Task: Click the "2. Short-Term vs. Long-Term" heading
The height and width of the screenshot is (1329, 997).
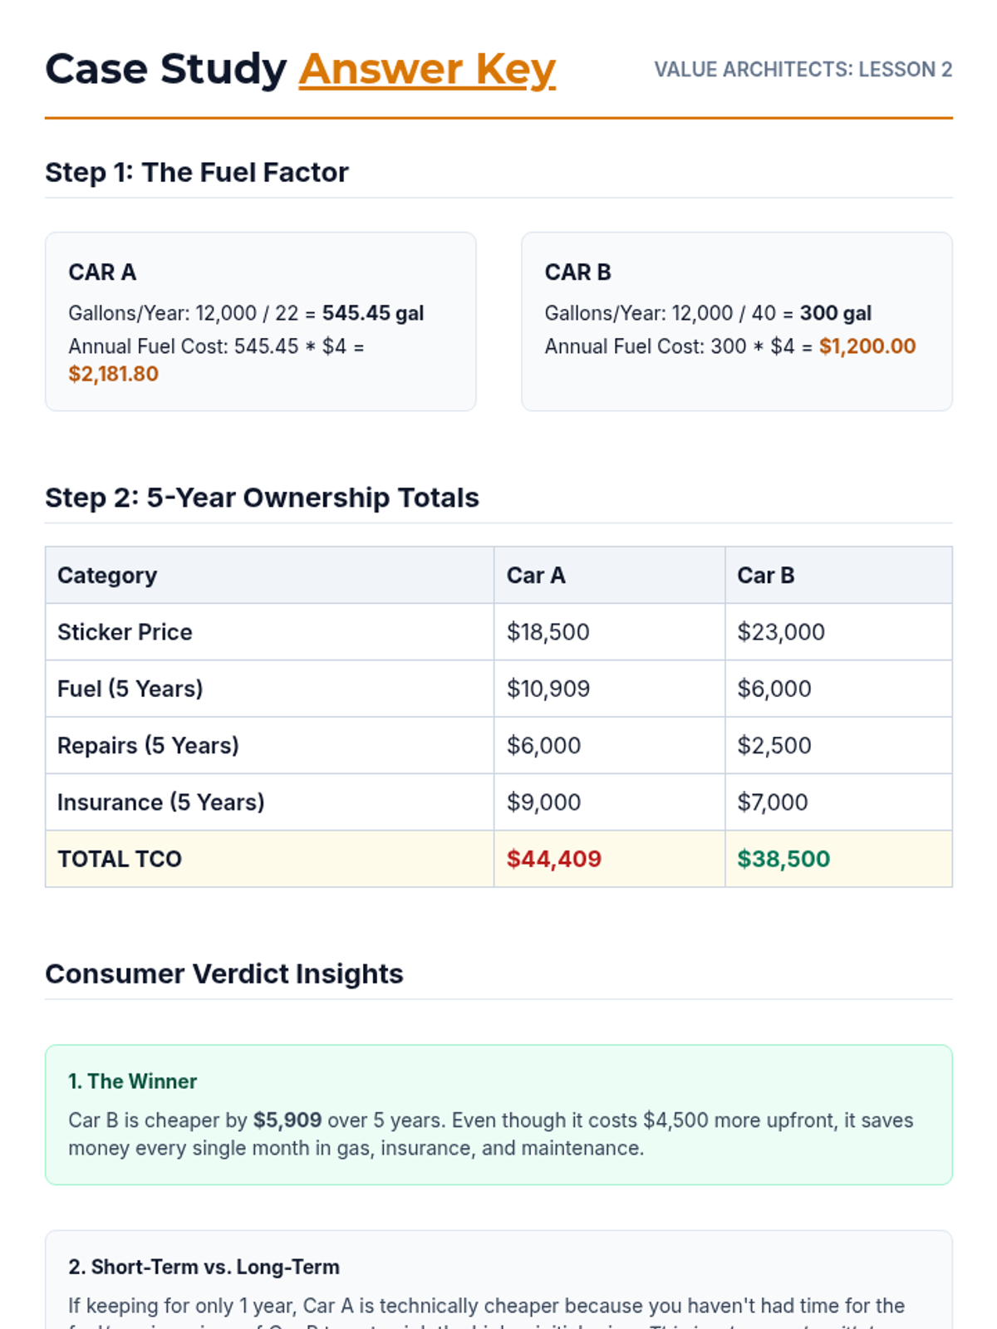Action: point(204,1267)
